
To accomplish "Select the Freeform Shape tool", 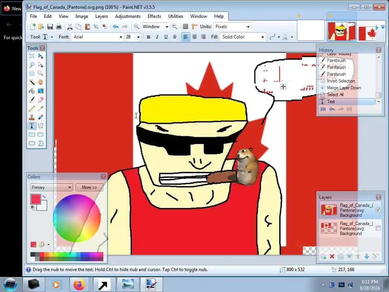I will 41,143.
